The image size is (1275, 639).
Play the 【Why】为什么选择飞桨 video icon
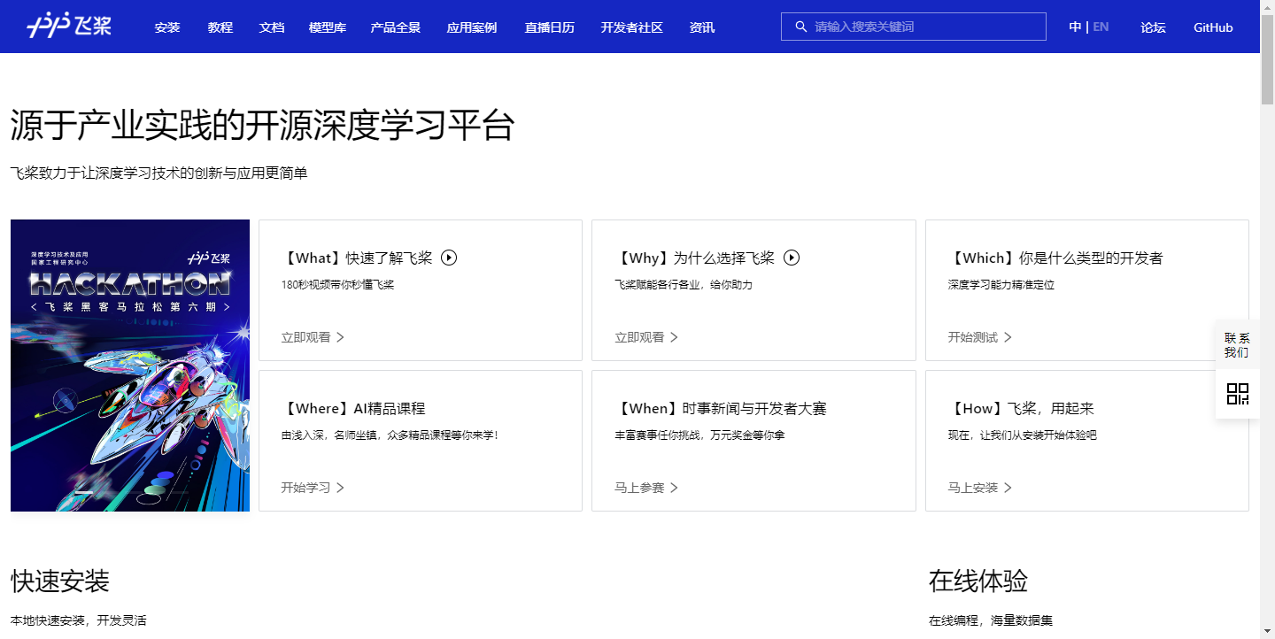(x=792, y=258)
